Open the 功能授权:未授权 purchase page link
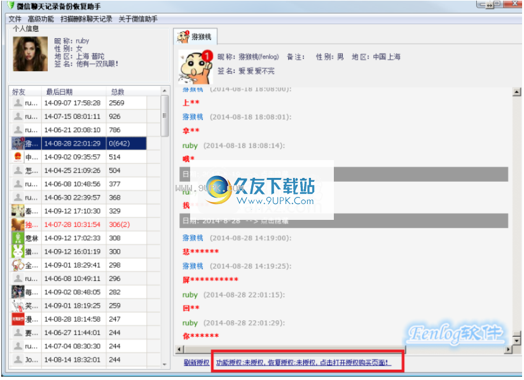Viewport: 524px width, 380px height. 302,363
